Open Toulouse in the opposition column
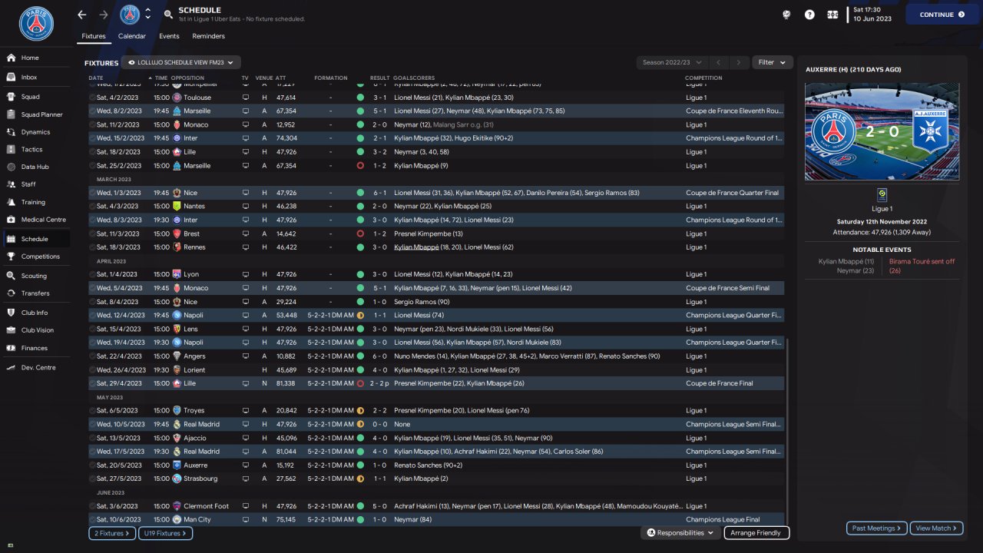This screenshot has height=553, width=983. pos(197,98)
